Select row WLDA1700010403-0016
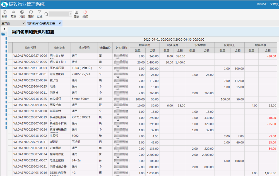 coord(143,173)
